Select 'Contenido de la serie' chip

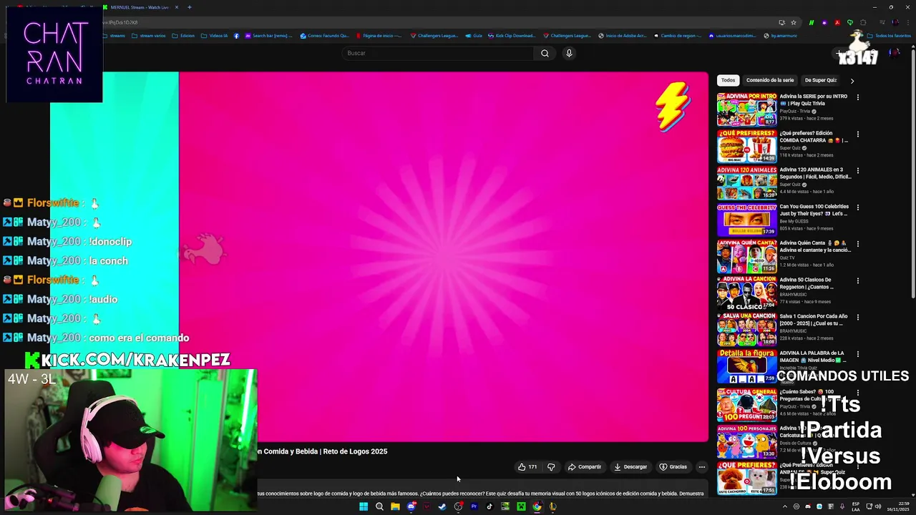[769, 80]
